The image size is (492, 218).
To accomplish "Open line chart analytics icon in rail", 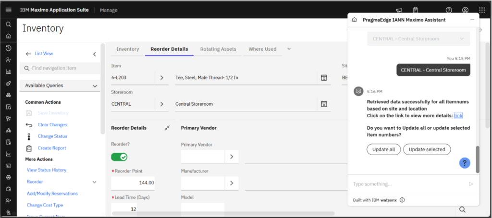I will tap(9, 154).
